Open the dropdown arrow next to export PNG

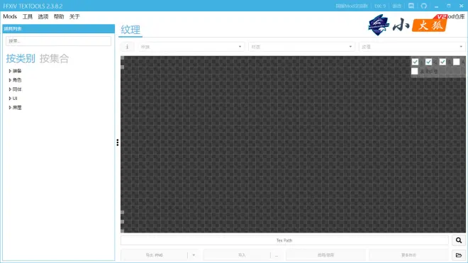[194, 255]
